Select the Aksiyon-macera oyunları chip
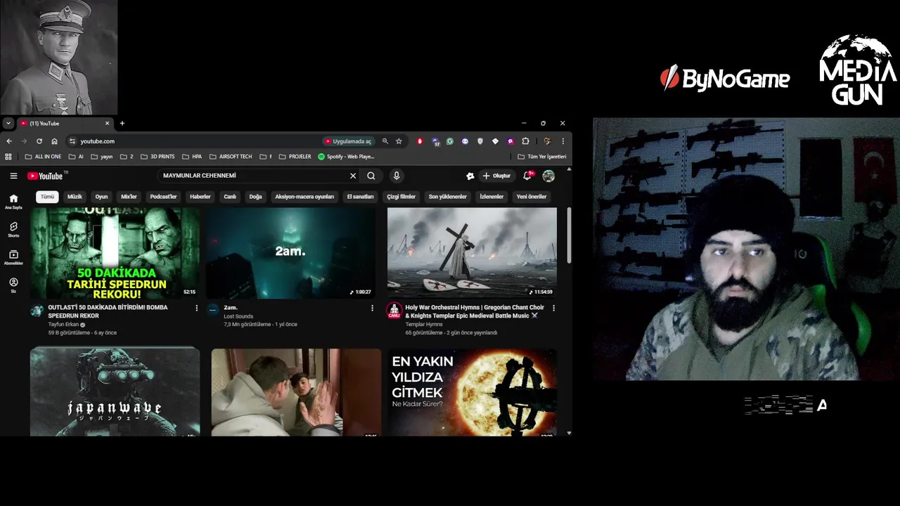Screen dimensions: 900x506 tap(304, 197)
